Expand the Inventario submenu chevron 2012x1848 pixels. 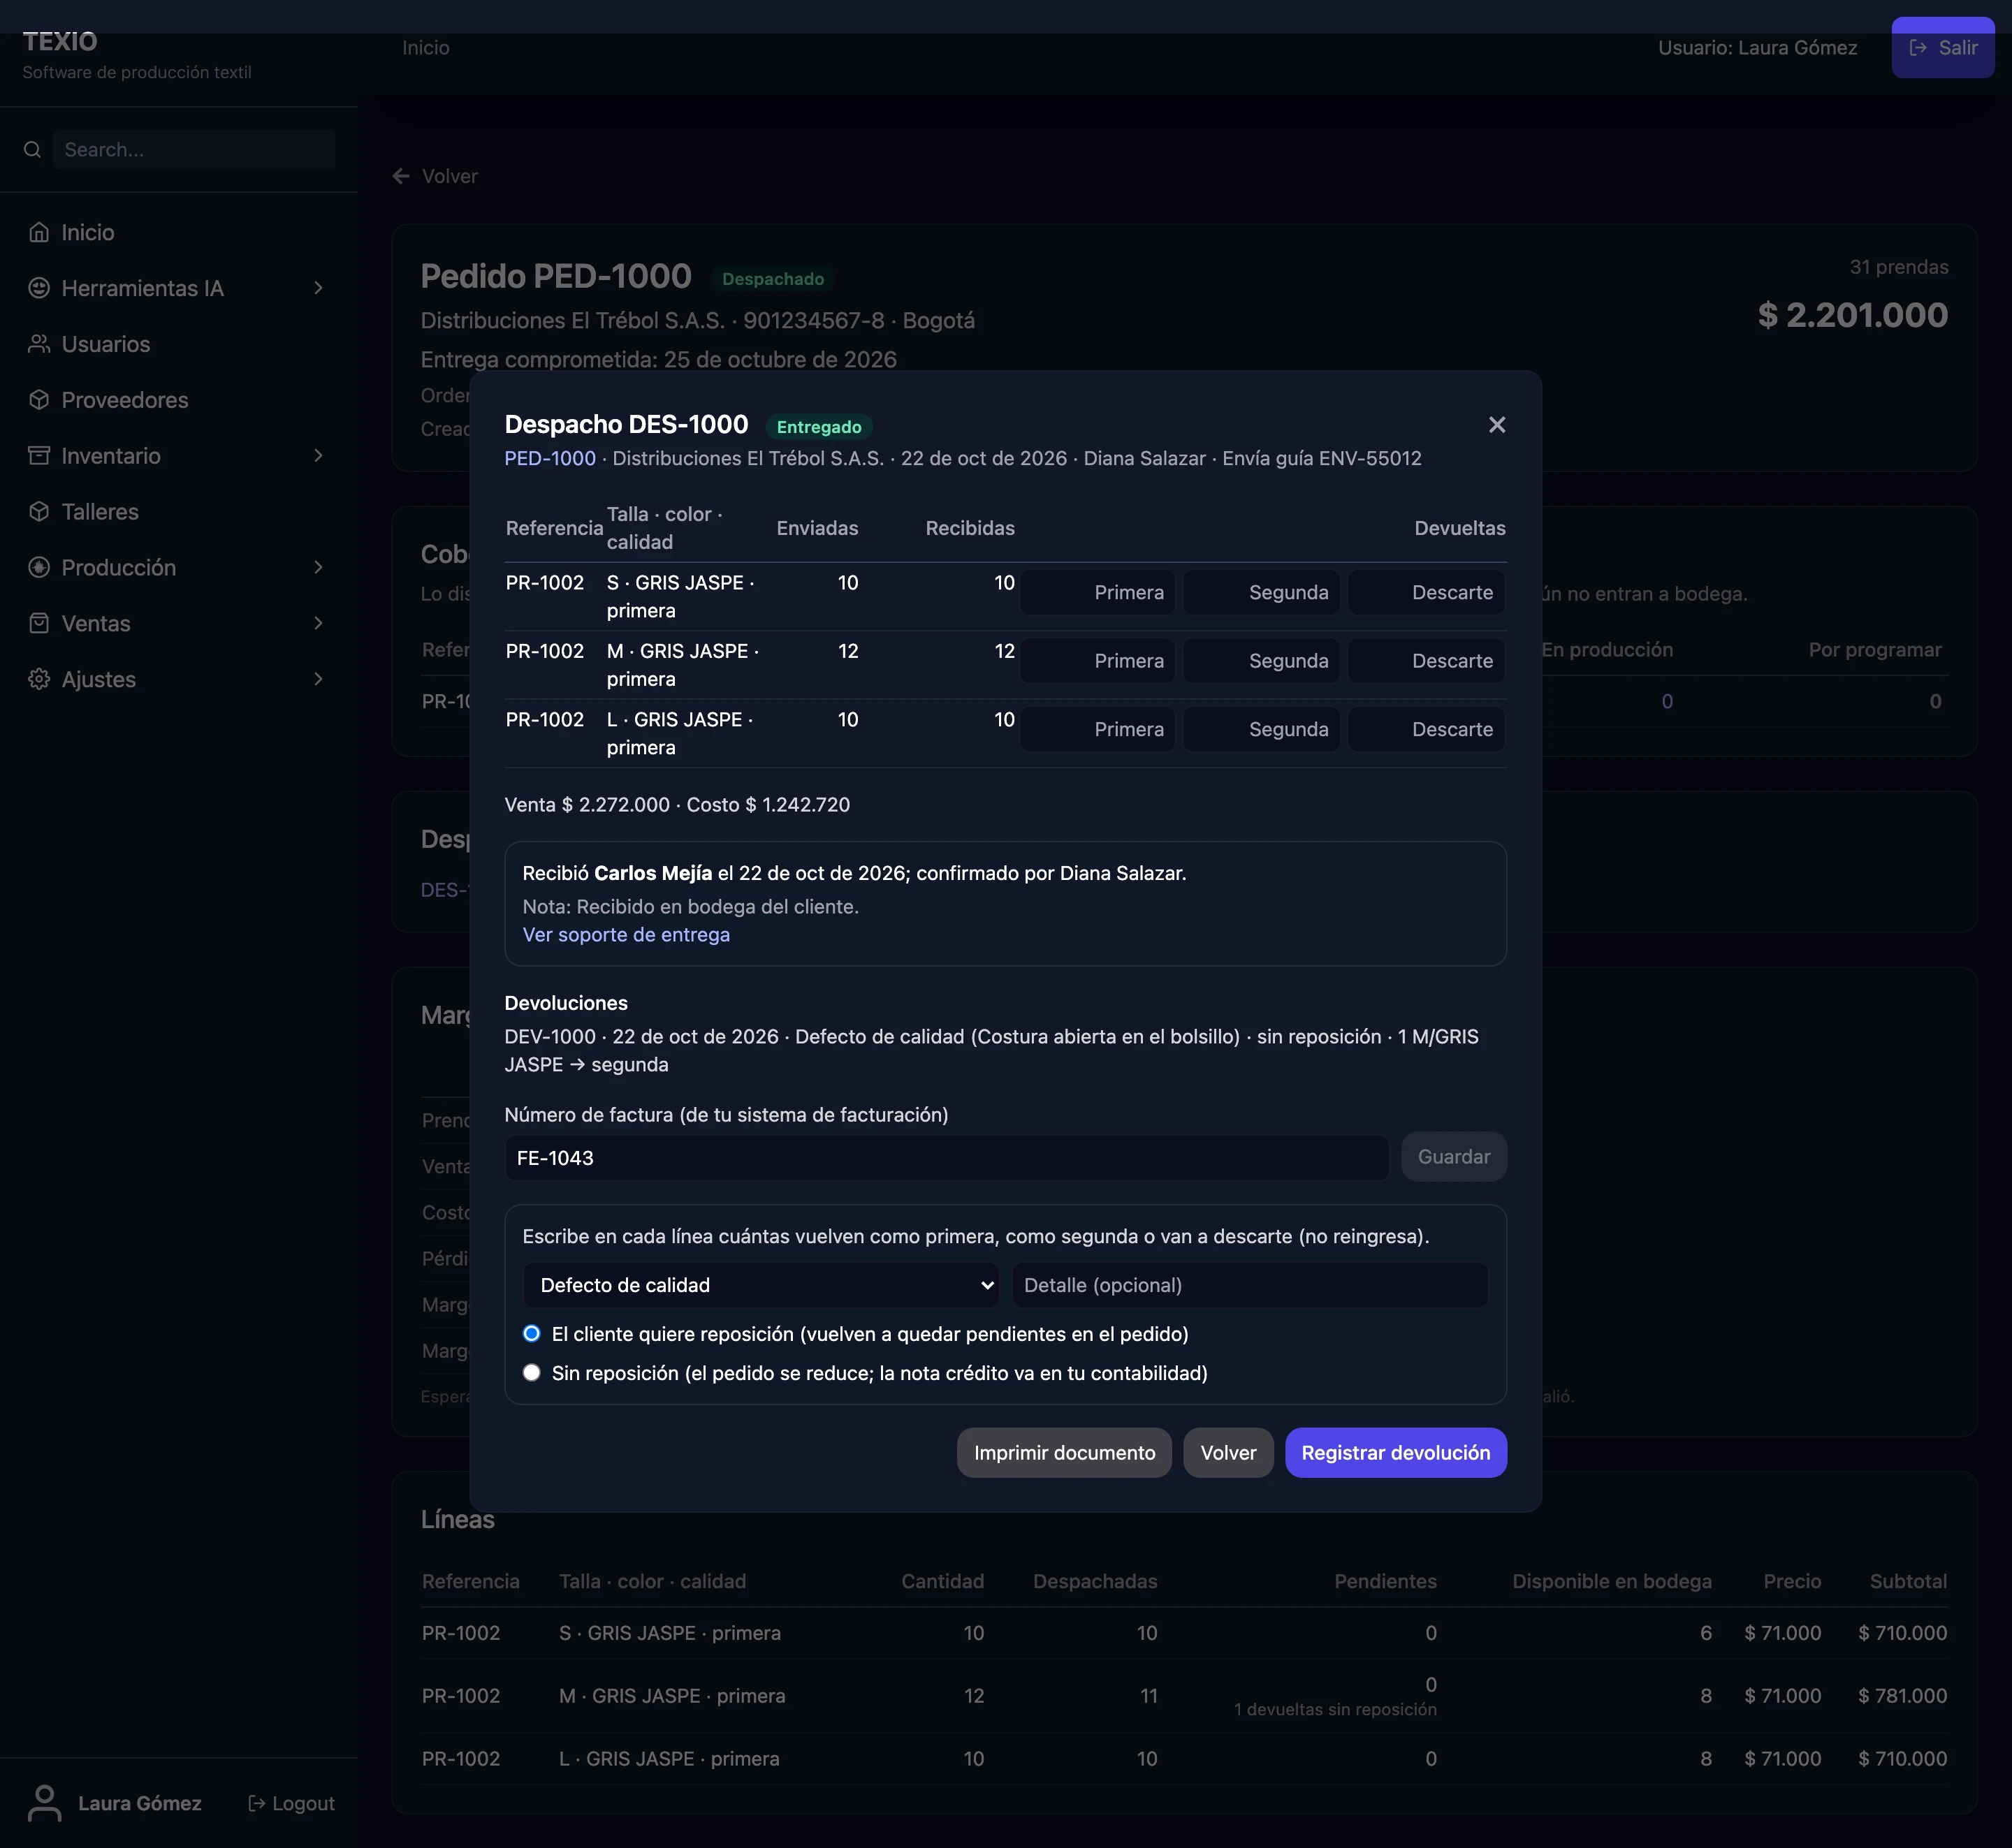tap(318, 456)
